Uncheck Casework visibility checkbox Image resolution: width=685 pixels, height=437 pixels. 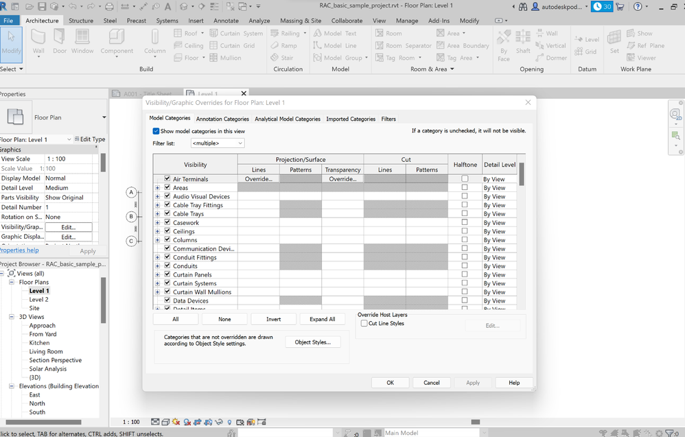167,222
